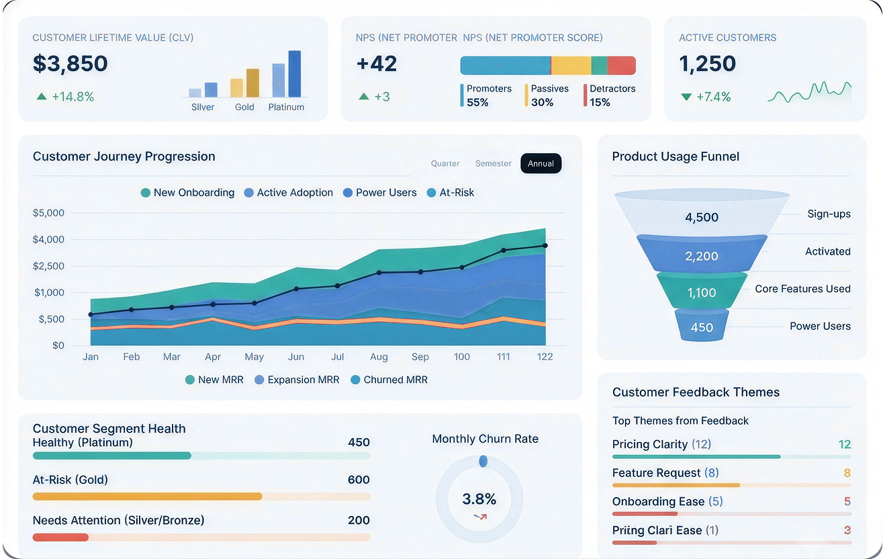
Task: Click the Power Users funnel stage 450
Action: (702, 326)
